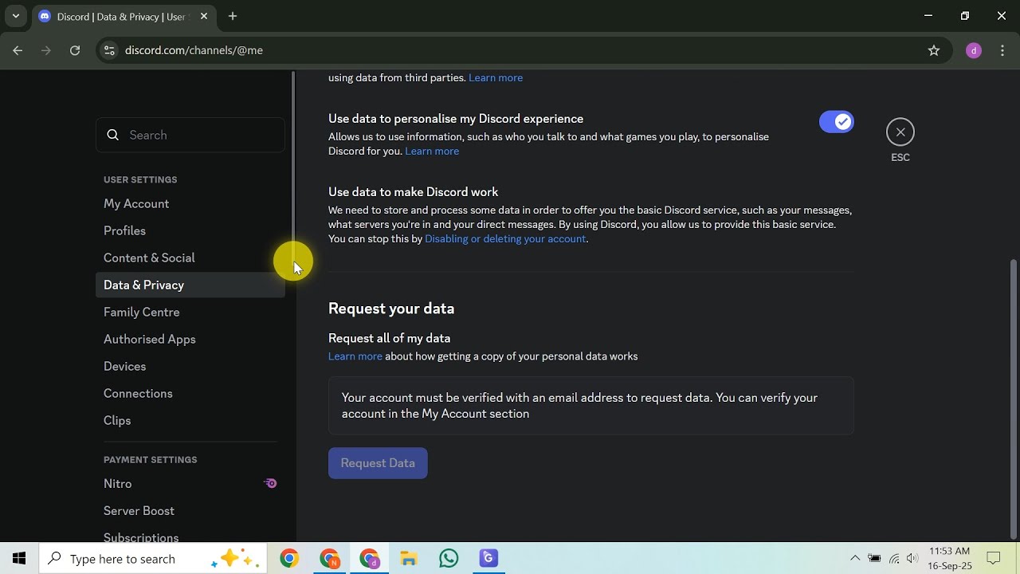
Task: Click the discord.com address bar URL
Action: click(194, 50)
